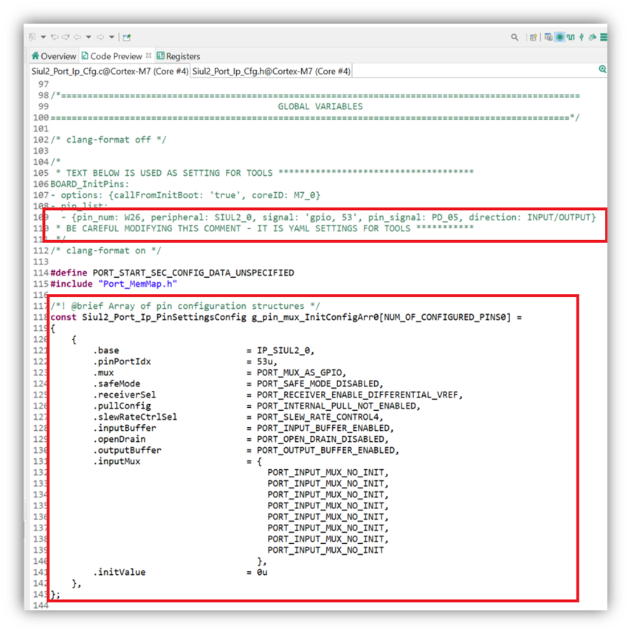Select the Siul2_Port_Ip_Cfg.h file tab
Viewport: 631px width, 634px height.
272,71
